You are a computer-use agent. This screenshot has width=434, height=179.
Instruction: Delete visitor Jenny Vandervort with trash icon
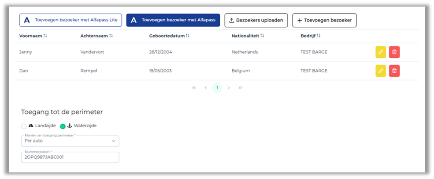pyautogui.click(x=394, y=52)
